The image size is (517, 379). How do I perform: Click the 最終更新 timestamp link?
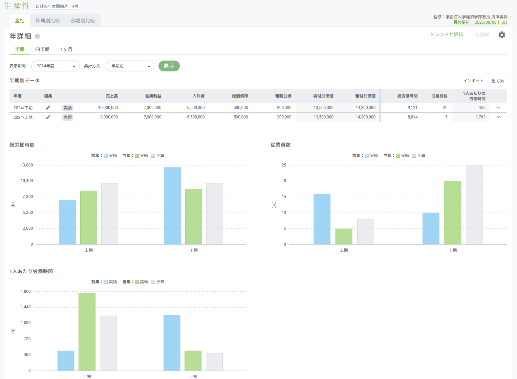point(480,22)
